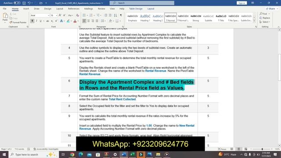Toggle Subscript formatting

point(52,21)
